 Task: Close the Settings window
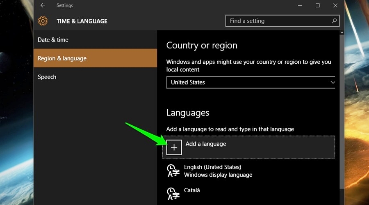(x=335, y=5)
